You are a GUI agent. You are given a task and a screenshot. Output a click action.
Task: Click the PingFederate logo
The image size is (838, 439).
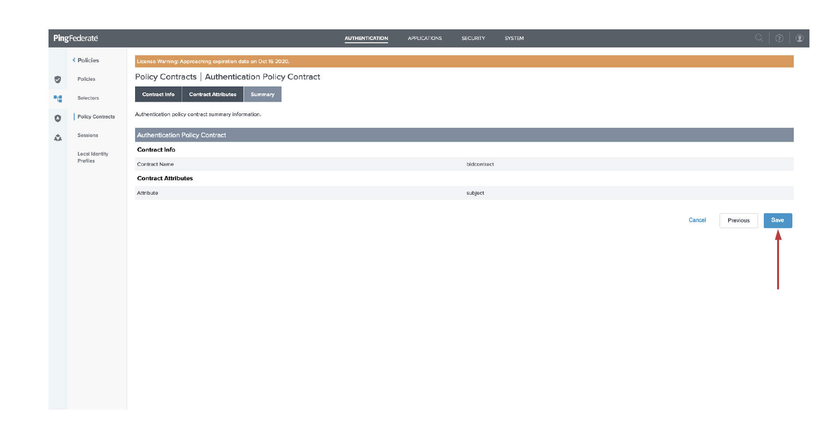coord(76,39)
